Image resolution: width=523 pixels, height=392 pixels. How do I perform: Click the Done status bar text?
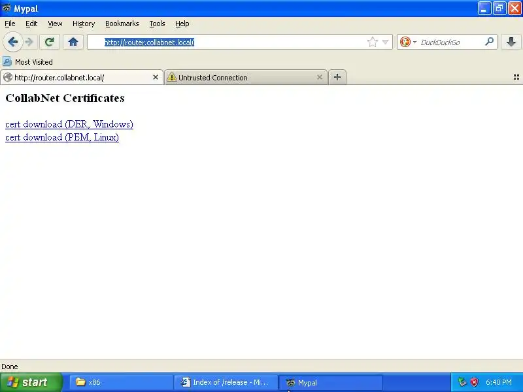10,367
